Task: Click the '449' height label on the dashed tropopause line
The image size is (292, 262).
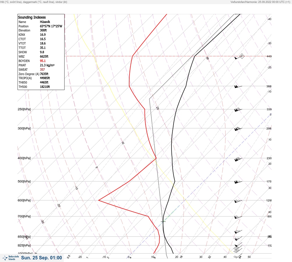Action: 269,56
